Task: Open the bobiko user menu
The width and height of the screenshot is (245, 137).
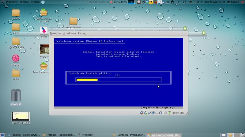Action: point(233,2)
